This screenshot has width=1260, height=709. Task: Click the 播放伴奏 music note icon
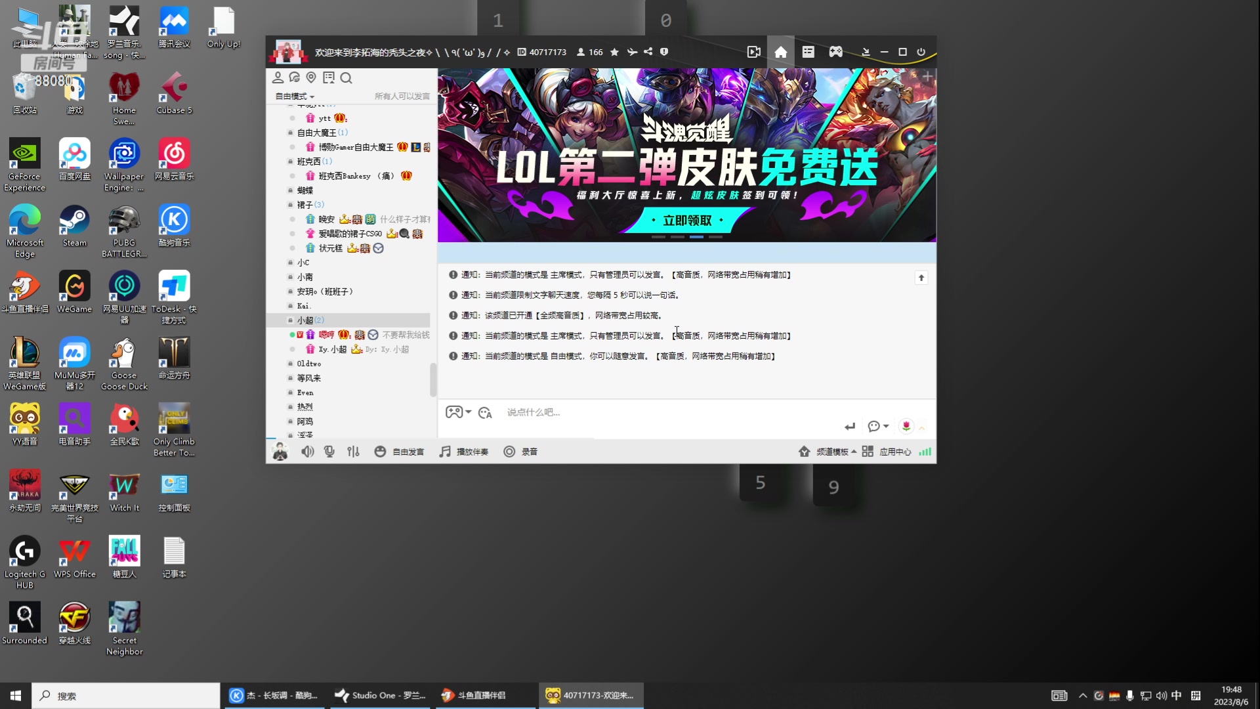point(444,452)
